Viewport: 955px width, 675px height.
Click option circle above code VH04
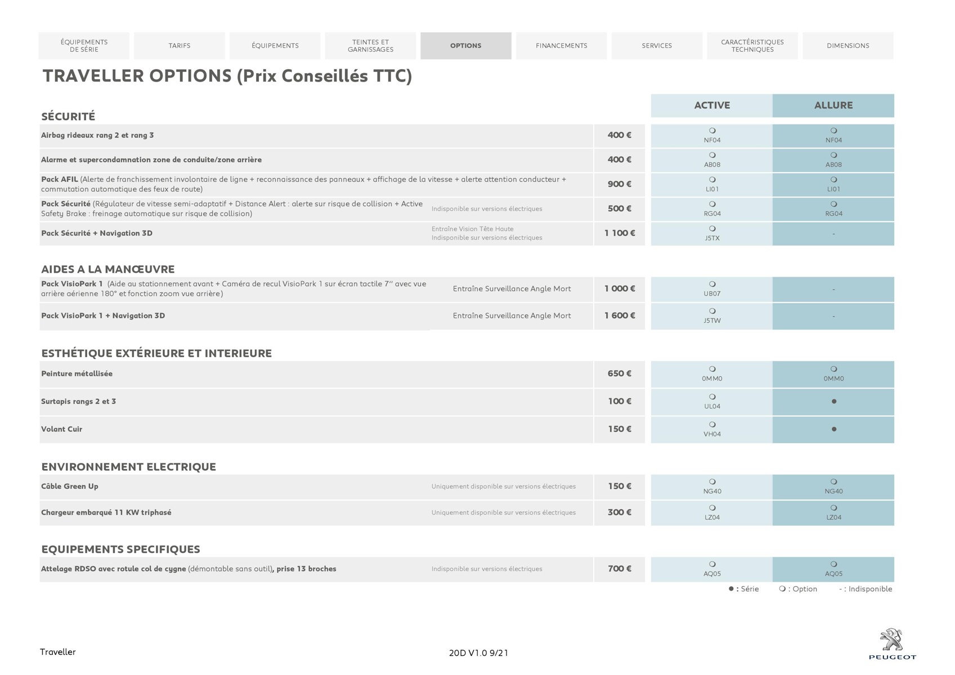[x=712, y=425]
